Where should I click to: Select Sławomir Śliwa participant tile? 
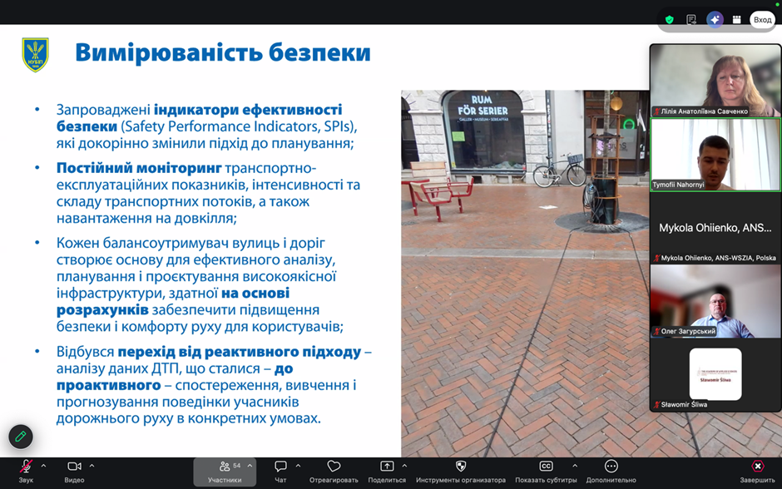pos(715,374)
